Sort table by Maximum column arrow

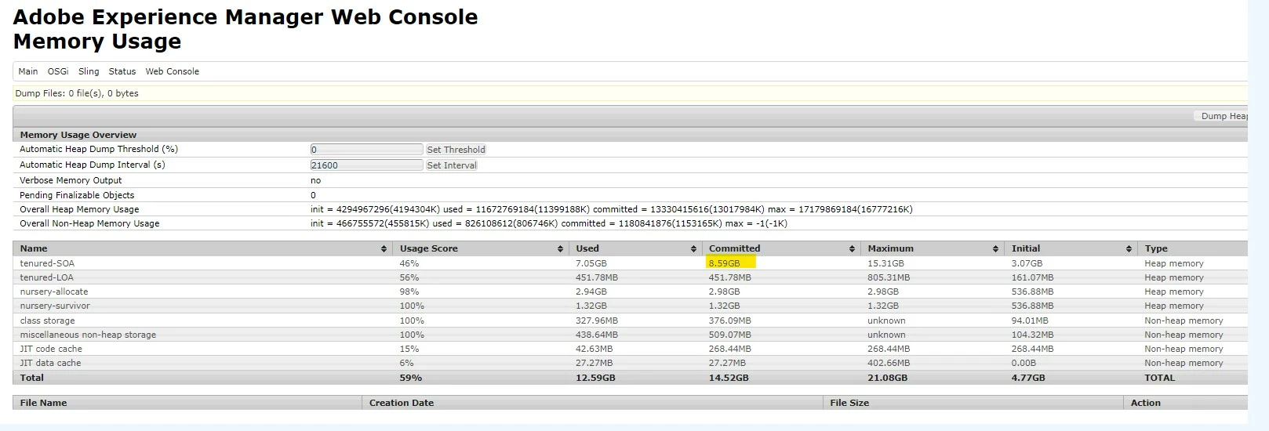[995, 249]
